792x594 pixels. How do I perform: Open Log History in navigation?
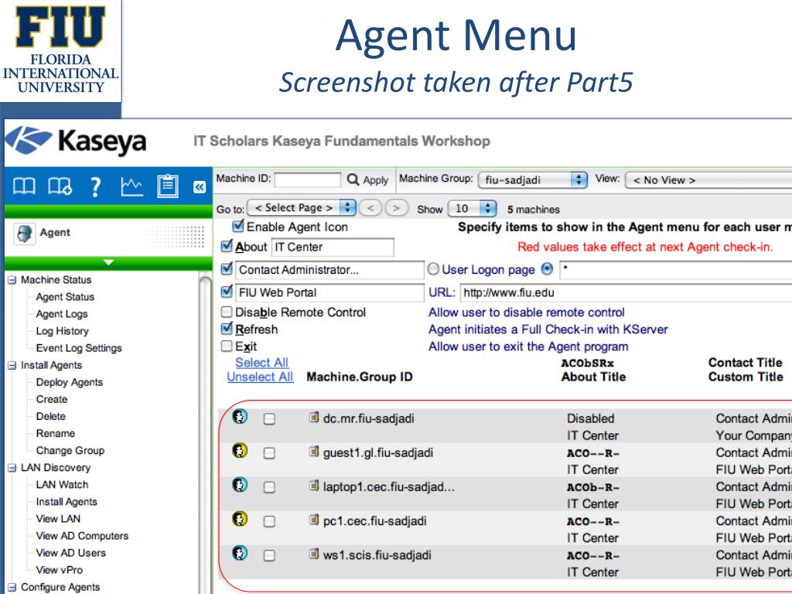coord(62,331)
